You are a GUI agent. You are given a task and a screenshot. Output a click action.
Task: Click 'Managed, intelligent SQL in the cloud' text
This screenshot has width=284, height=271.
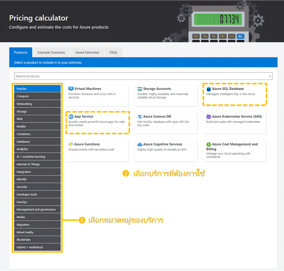tap(230, 94)
